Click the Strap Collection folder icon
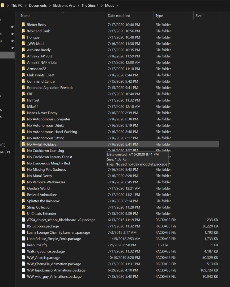 [x=23, y=207]
